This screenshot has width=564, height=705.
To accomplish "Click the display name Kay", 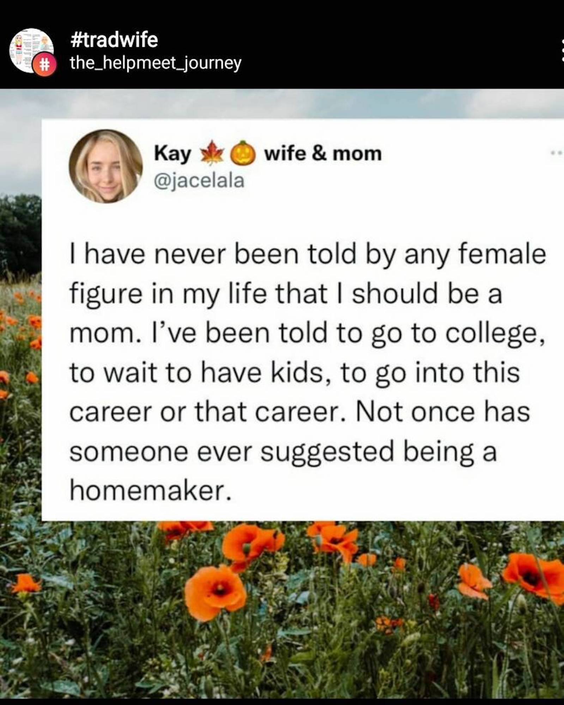I will (172, 154).
